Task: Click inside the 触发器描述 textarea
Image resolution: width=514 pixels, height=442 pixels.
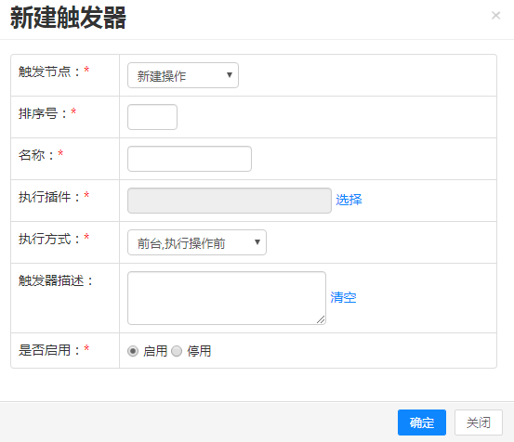Action: pyautogui.click(x=227, y=298)
